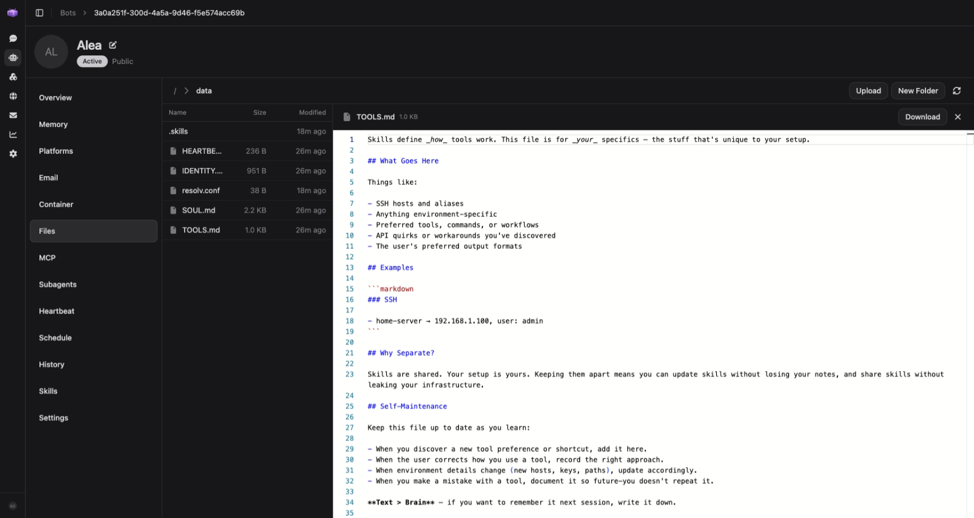Open the envelope mail icon in left rail
Screen dimensions: 974x518
(13, 115)
